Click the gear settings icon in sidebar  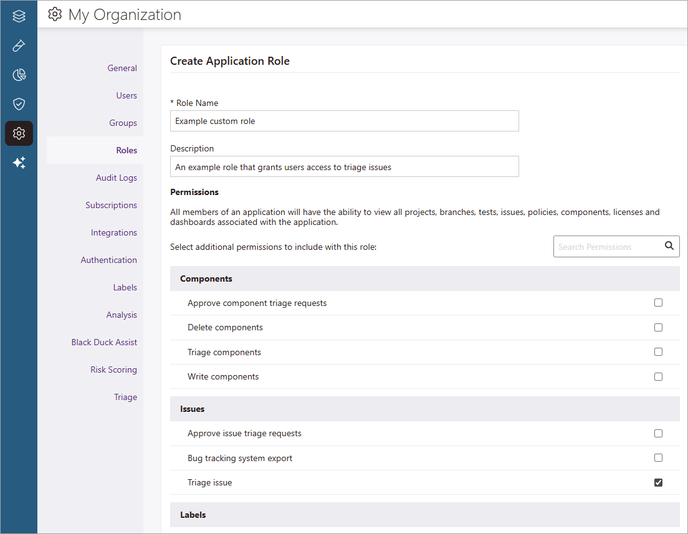[19, 133]
